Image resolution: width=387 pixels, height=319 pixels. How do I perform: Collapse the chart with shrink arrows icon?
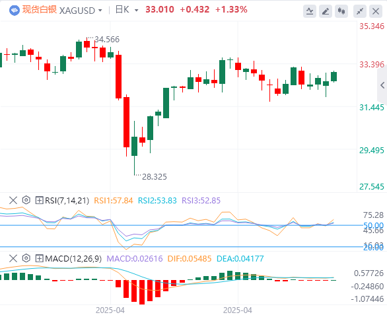point(360,11)
